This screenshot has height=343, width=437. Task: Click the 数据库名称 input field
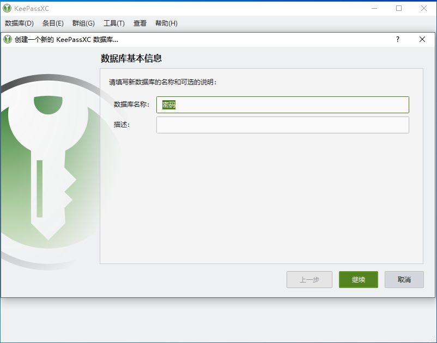pyautogui.click(x=282, y=105)
